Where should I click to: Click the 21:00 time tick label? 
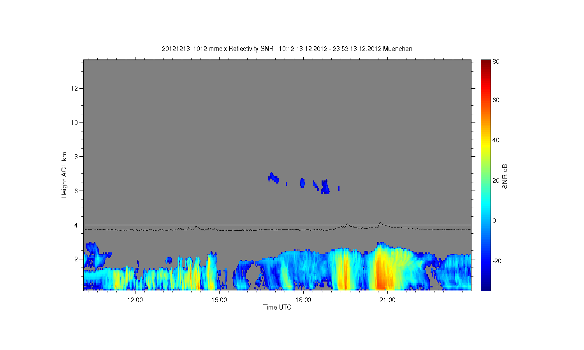tap(387, 300)
